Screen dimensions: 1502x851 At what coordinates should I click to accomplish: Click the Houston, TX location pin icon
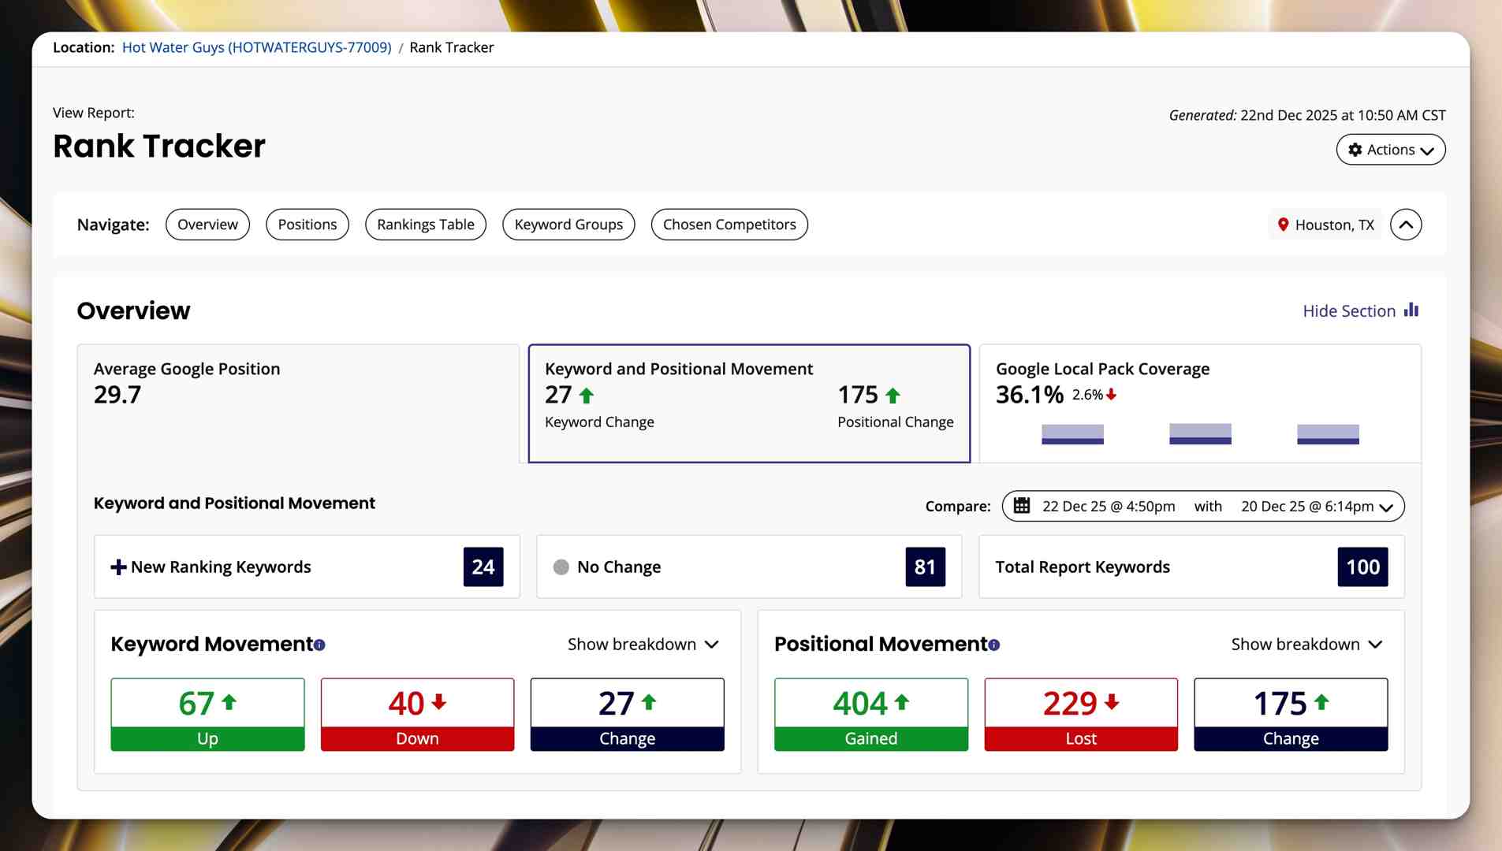pyautogui.click(x=1283, y=225)
